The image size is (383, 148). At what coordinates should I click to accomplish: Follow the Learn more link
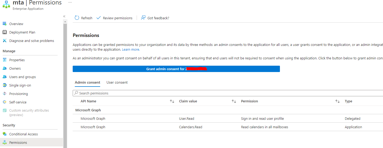(131, 49)
